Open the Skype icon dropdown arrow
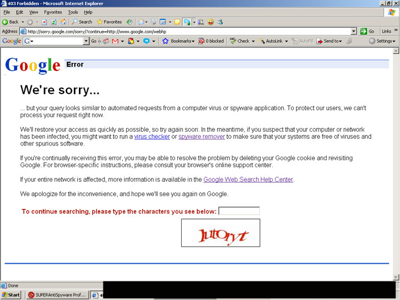Image resolution: width=400 pixels, height=300 pixels. 194,22
